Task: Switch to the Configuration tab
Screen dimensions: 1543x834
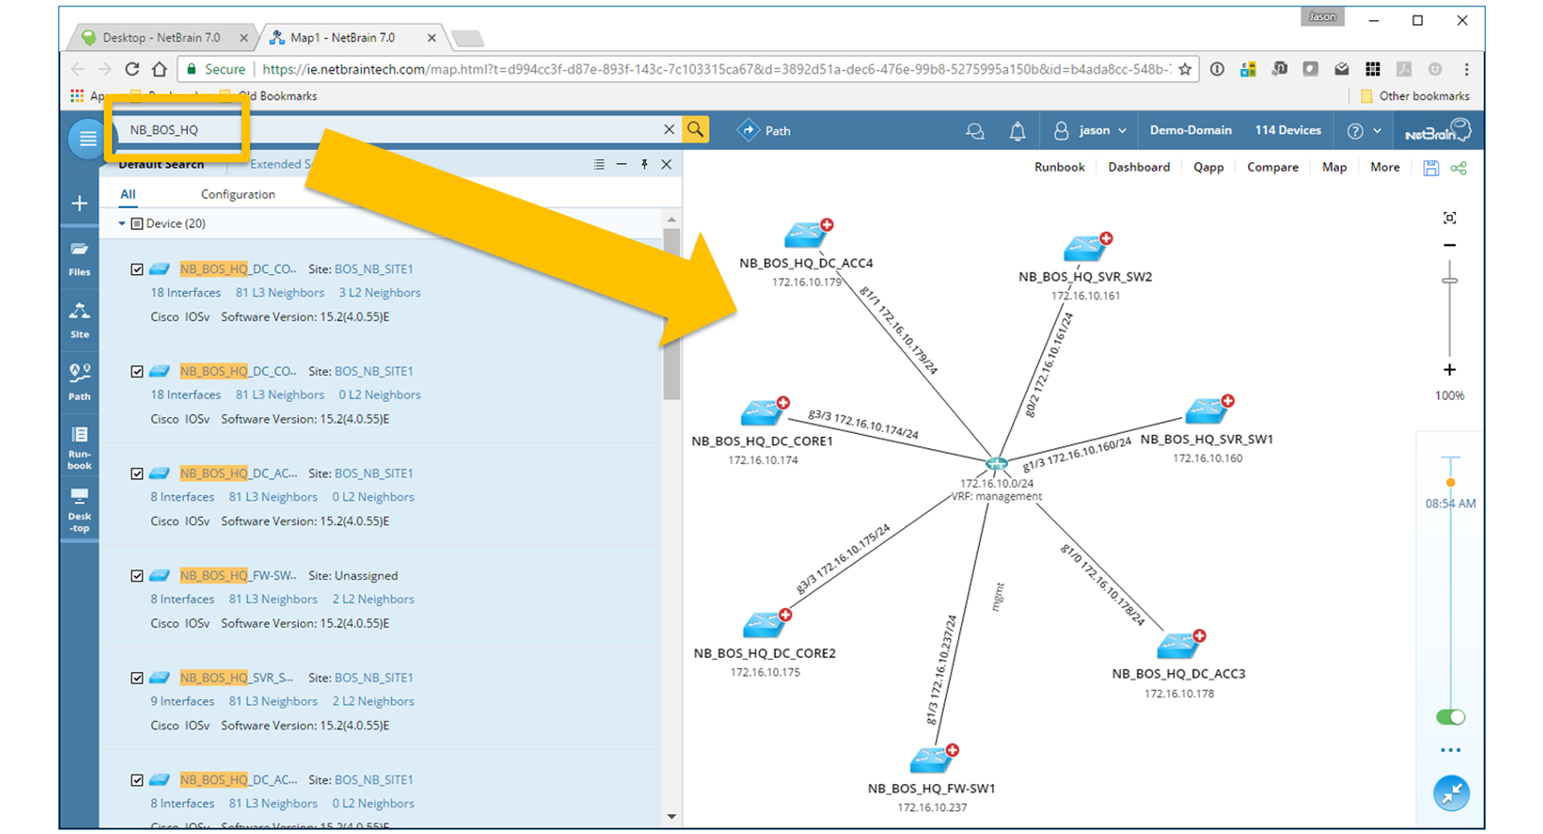Action: point(238,194)
